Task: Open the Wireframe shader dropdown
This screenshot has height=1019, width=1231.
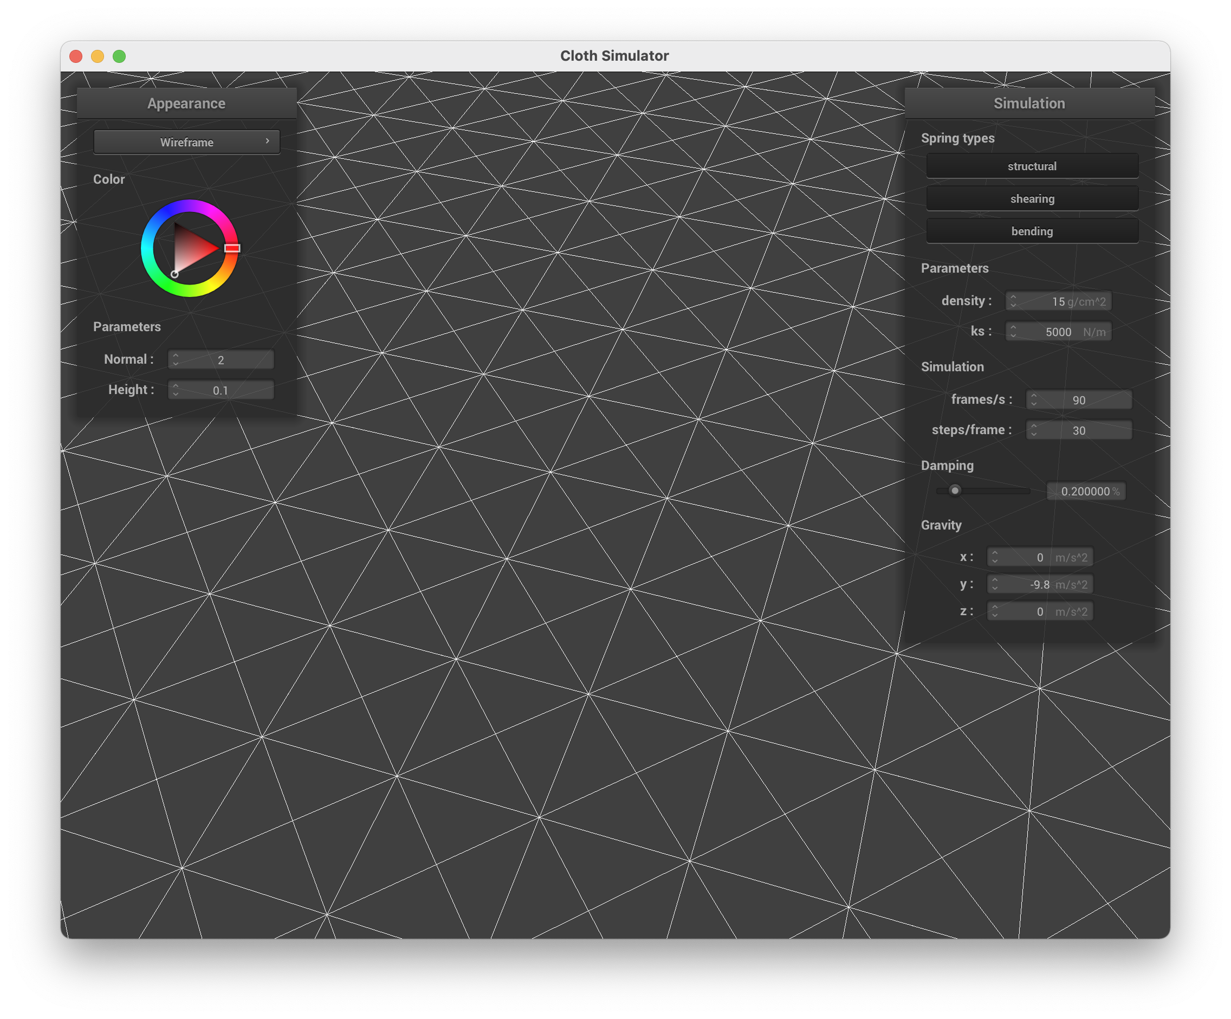Action: pyautogui.click(x=186, y=142)
